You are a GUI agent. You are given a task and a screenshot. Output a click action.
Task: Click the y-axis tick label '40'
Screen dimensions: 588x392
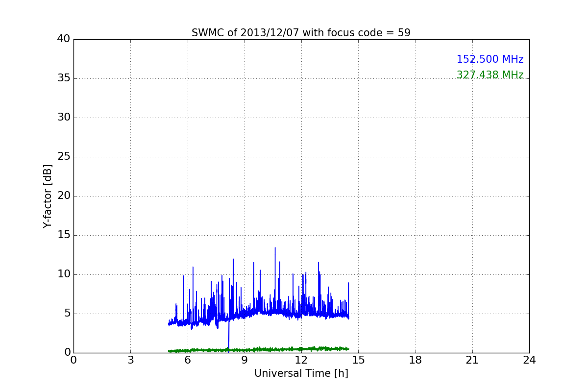point(64,39)
